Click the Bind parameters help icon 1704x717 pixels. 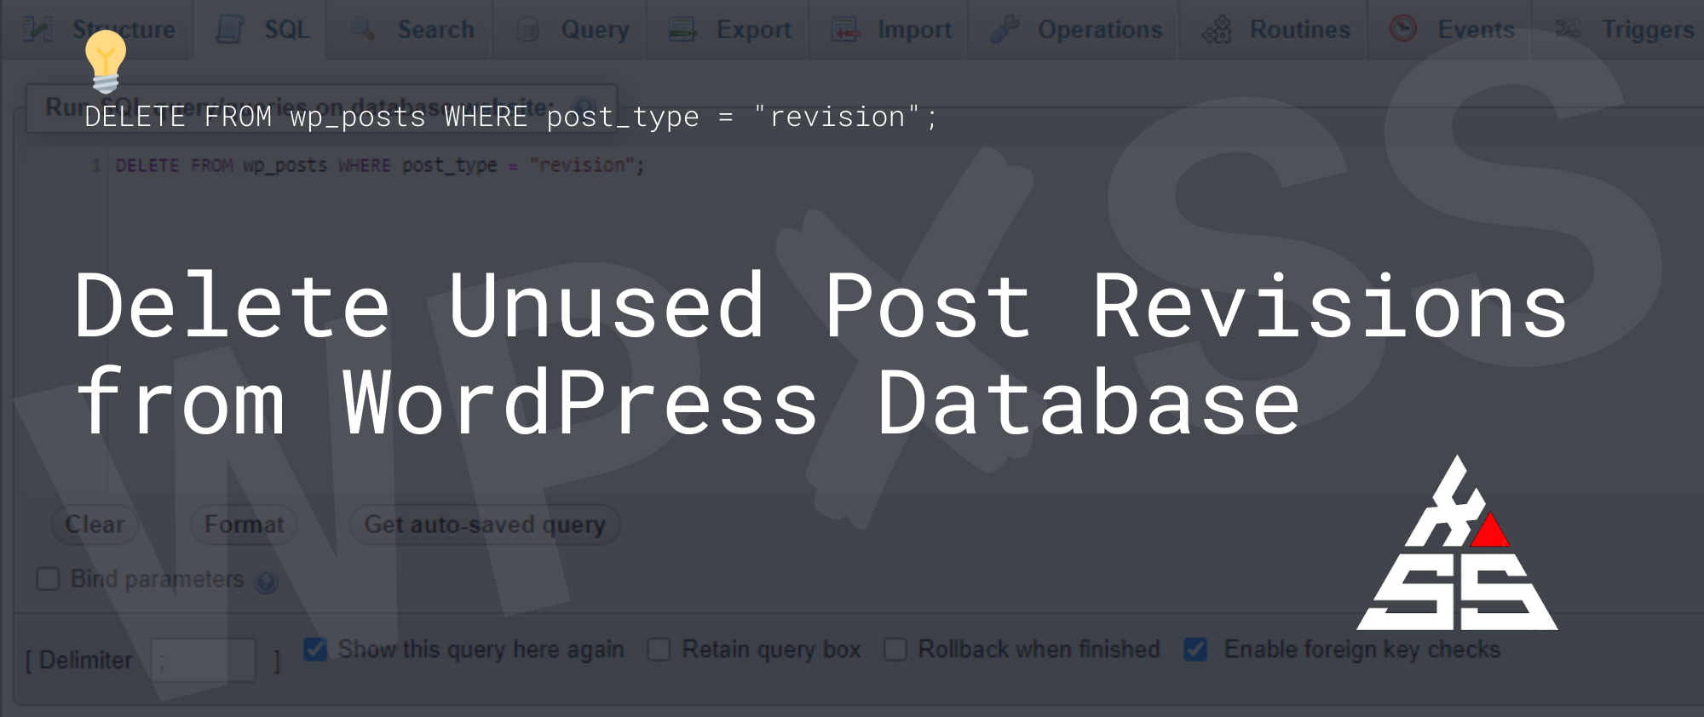pos(266,582)
